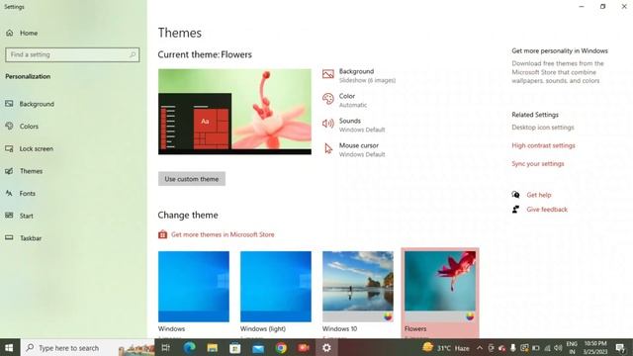Open the network tray icon
This screenshot has width=633, height=356.
pyautogui.click(x=547, y=348)
